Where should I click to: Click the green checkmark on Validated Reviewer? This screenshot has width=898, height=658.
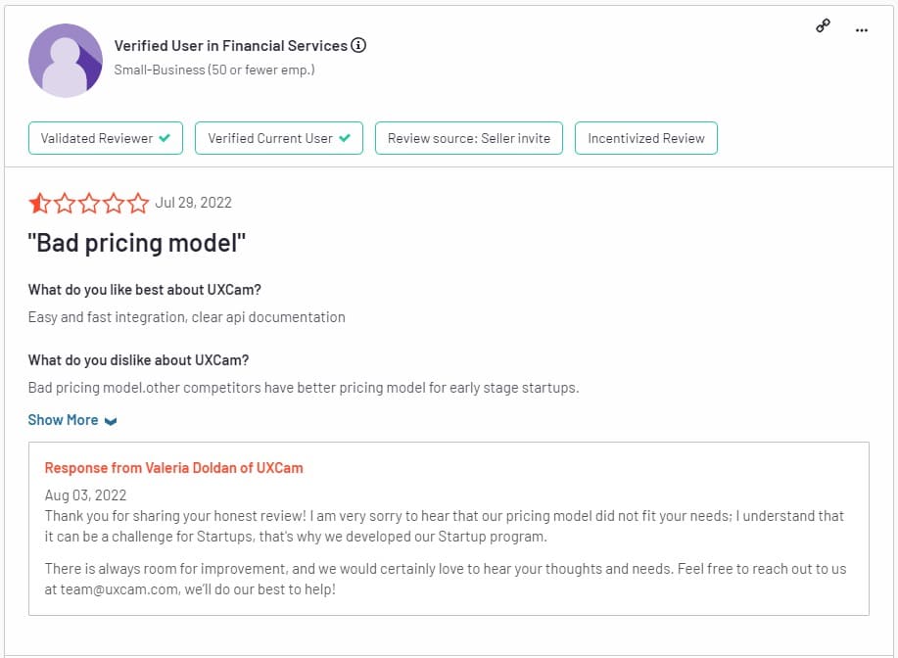point(165,138)
